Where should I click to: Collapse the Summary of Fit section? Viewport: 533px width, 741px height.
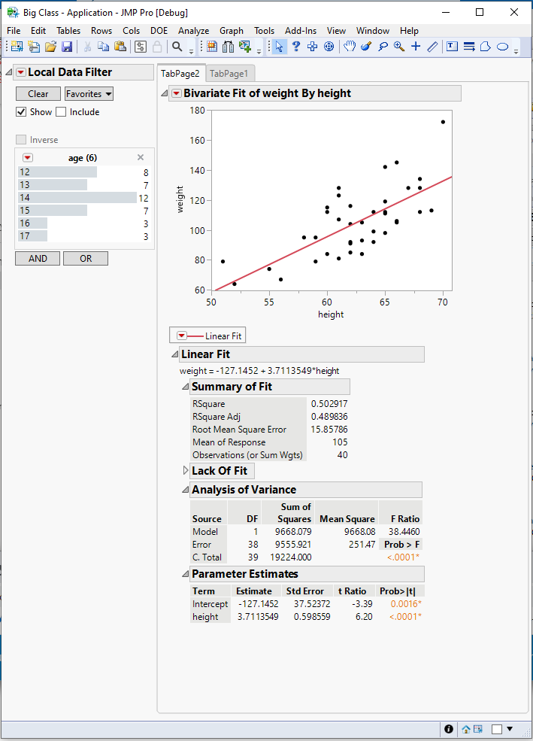(x=186, y=387)
